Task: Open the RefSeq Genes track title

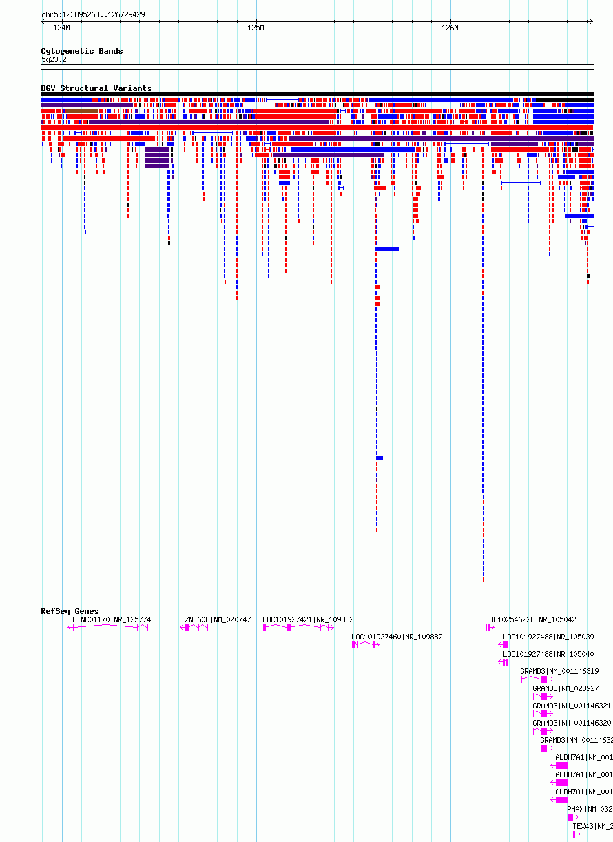Action: pyautogui.click(x=70, y=611)
